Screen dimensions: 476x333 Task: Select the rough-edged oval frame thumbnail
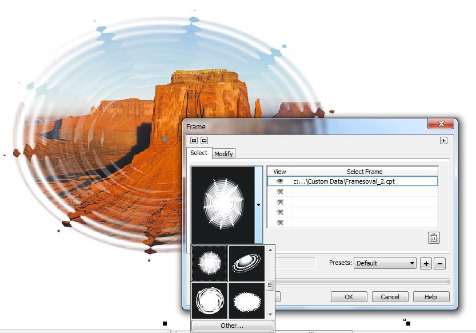[x=246, y=301]
